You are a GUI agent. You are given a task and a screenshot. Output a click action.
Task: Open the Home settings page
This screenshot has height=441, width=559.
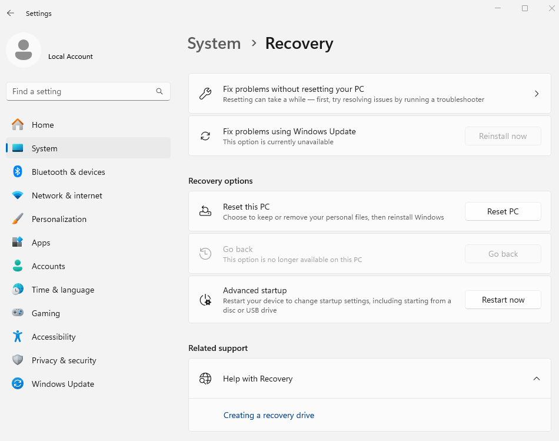[88, 125]
